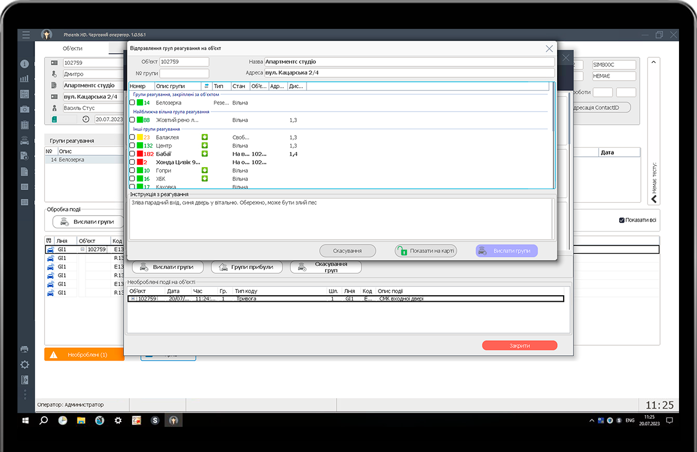Click the info icon in left sidebar
Image resolution: width=697 pixels, height=452 pixels.
[x=25, y=64]
